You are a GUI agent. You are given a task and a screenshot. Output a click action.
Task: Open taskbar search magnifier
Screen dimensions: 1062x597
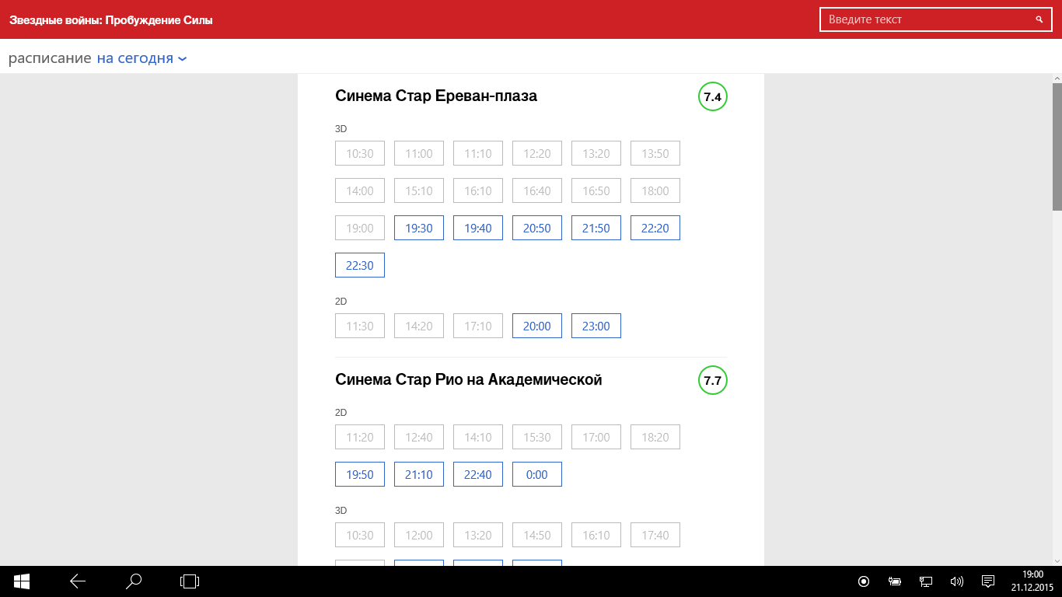(134, 581)
